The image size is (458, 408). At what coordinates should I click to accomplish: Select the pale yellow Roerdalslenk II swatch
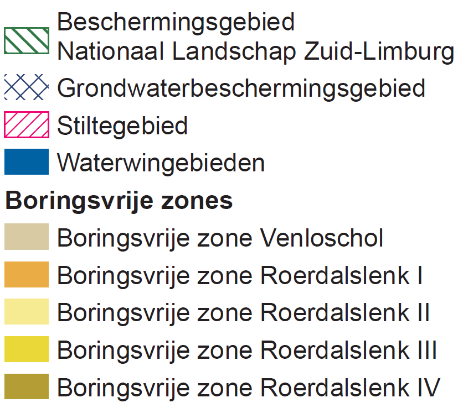(x=27, y=311)
